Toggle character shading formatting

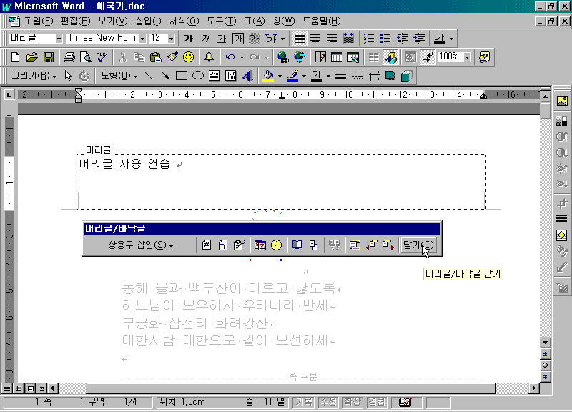point(255,39)
